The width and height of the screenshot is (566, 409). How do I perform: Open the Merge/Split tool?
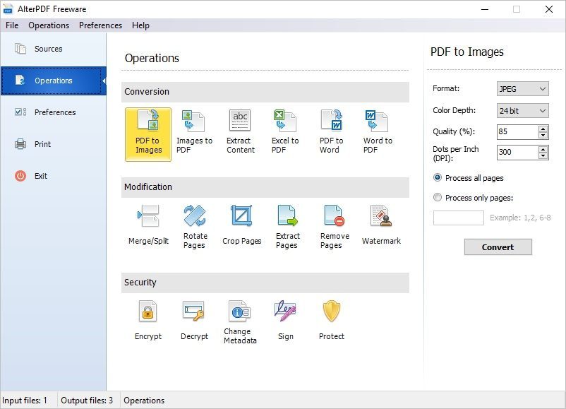(x=147, y=225)
